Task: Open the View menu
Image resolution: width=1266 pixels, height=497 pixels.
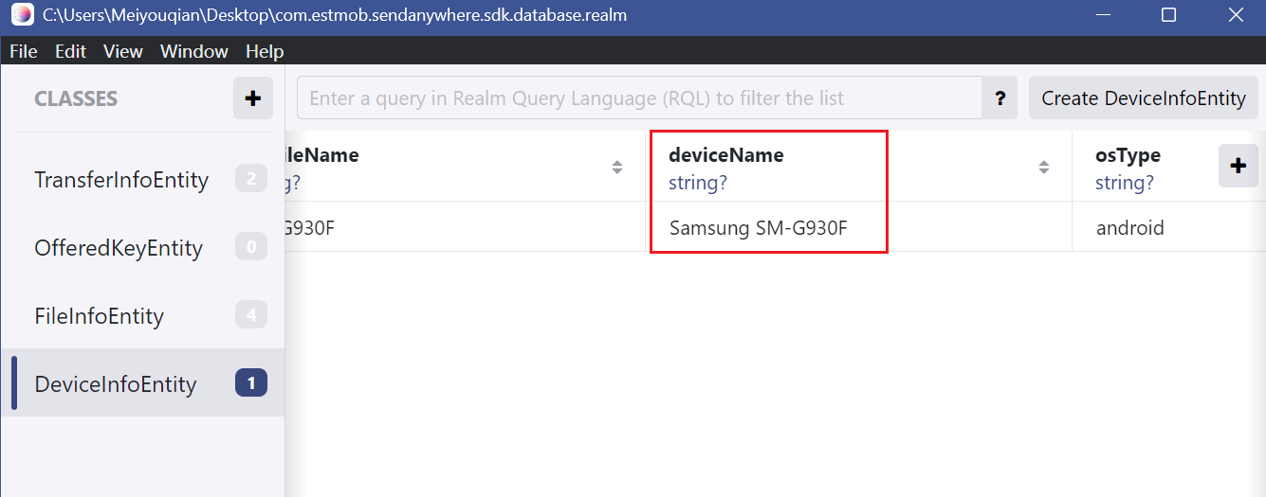Action: pyautogui.click(x=123, y=51)
